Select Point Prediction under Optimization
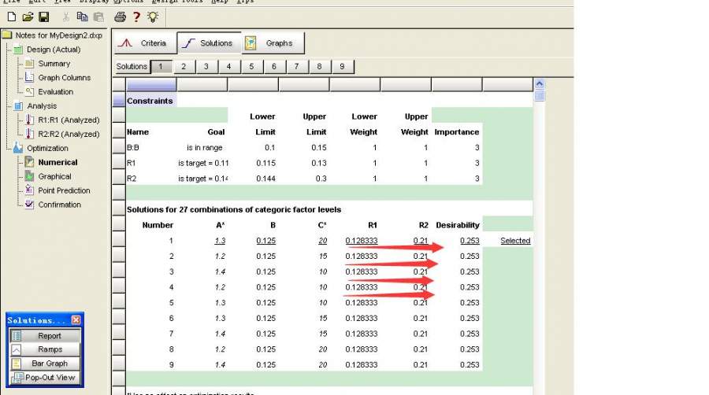 click(x=64, y=190)
